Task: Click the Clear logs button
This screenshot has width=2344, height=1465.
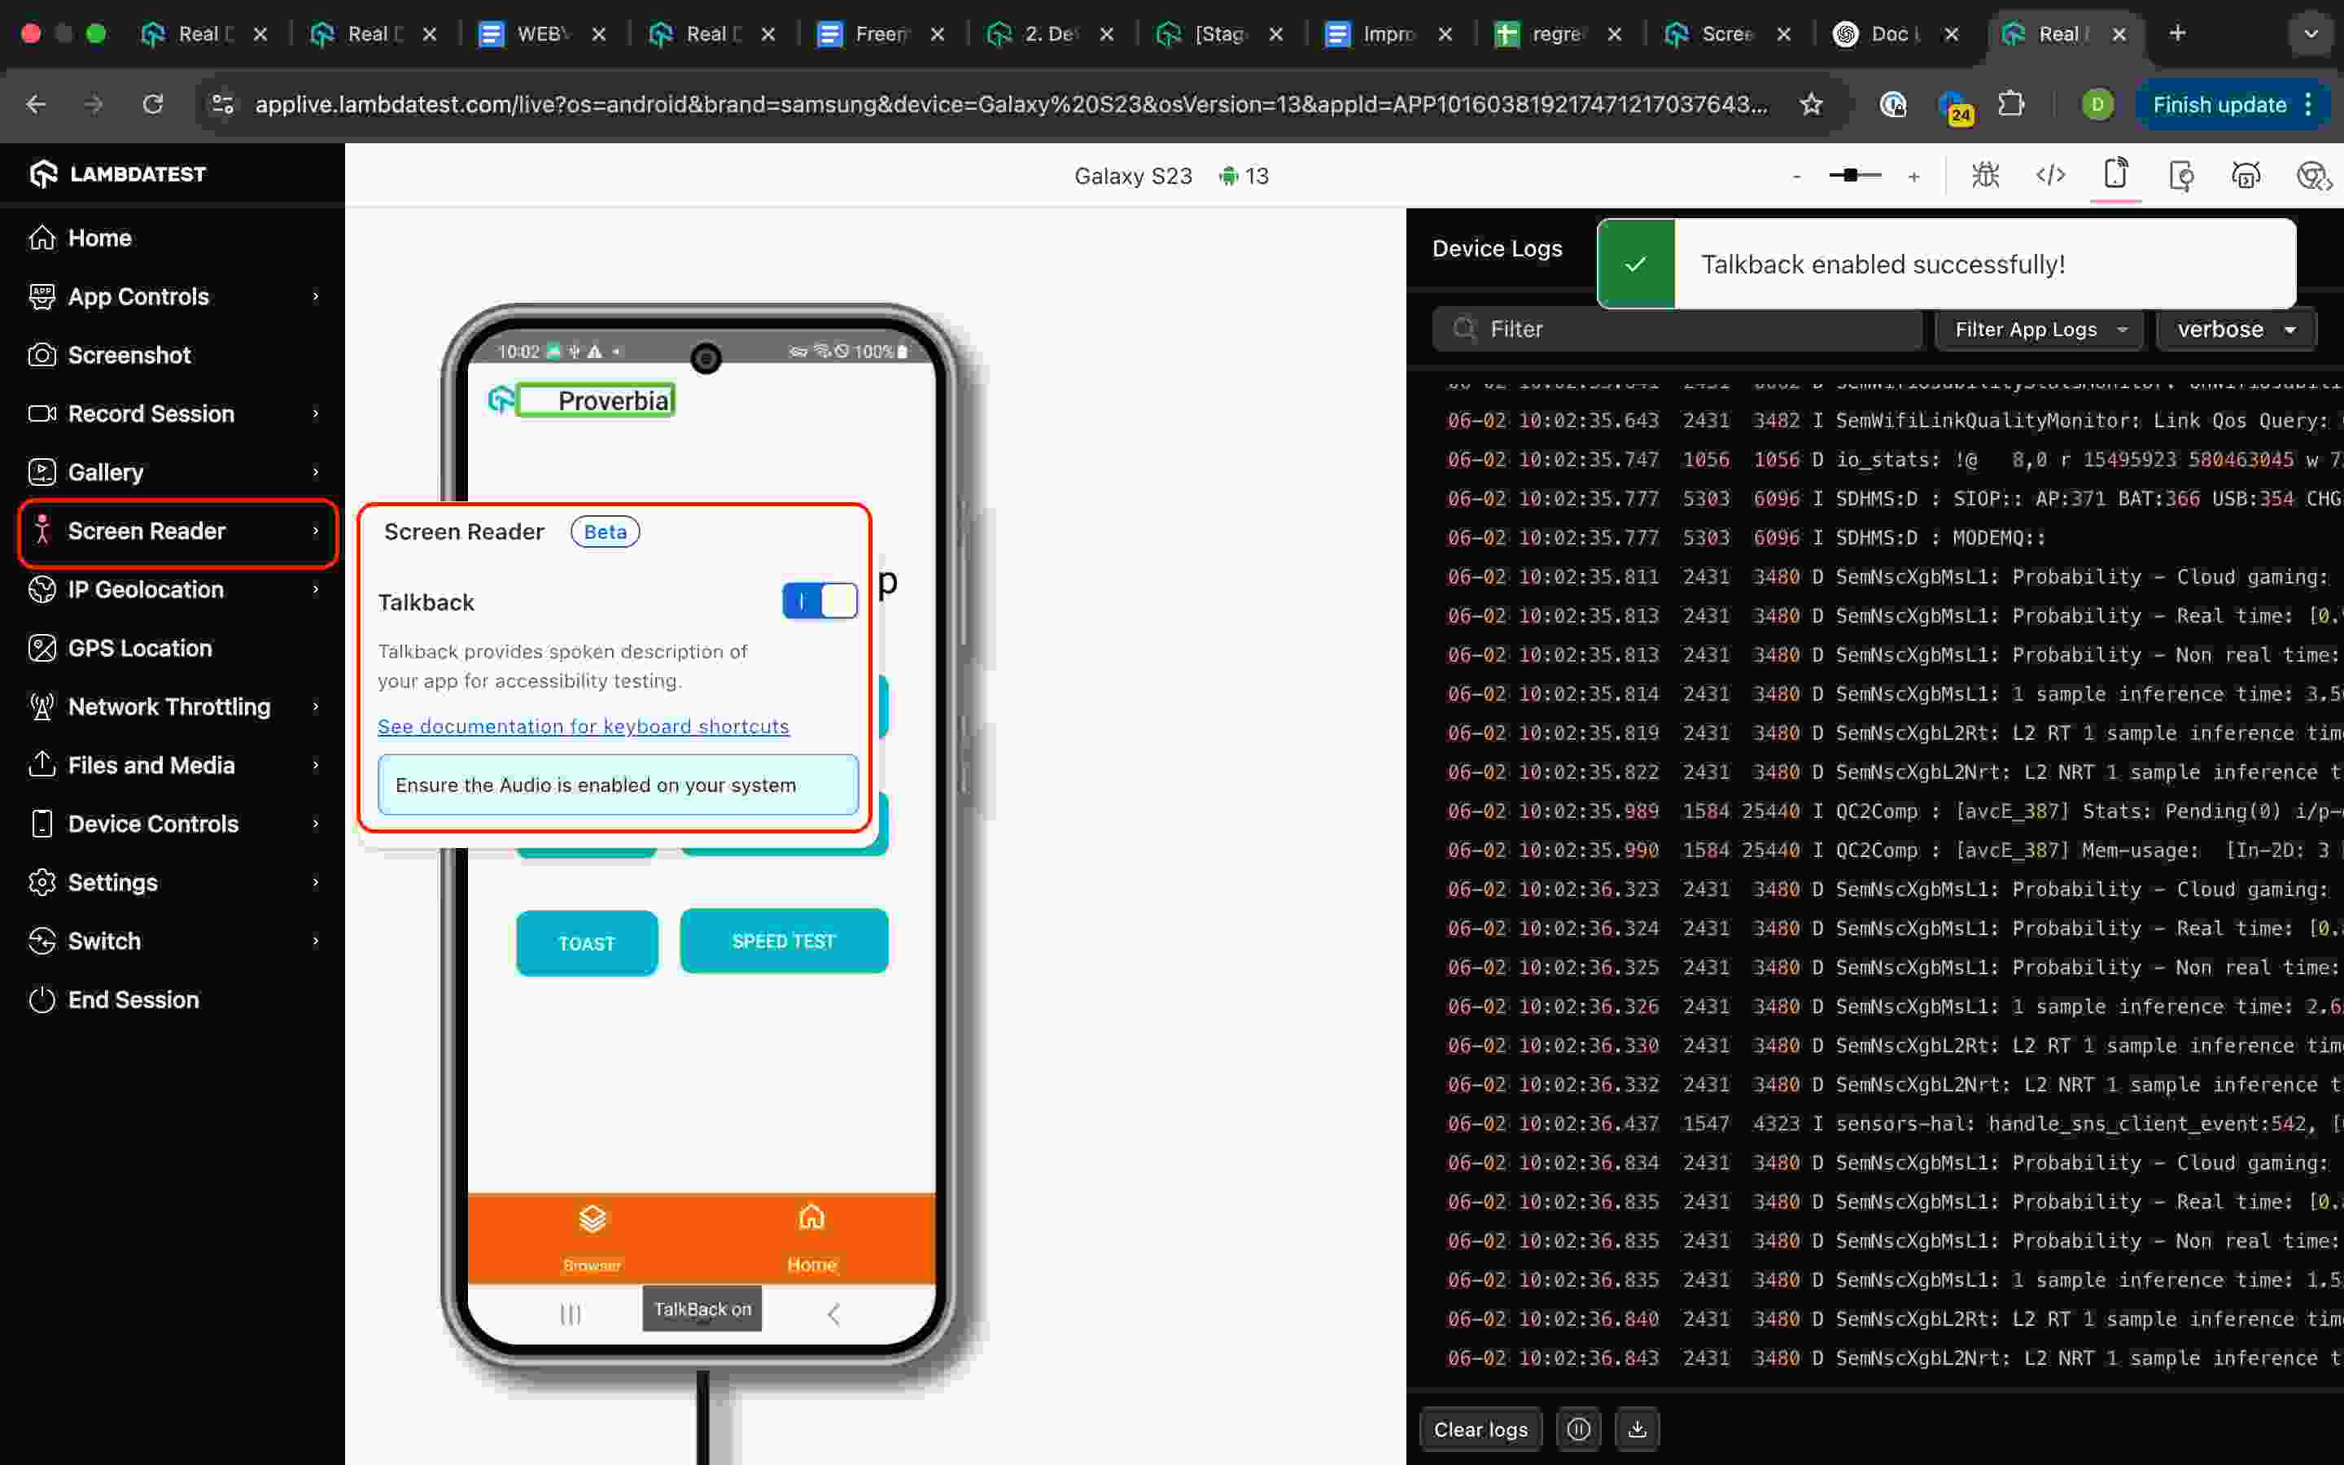Action: (1479, 1429)
